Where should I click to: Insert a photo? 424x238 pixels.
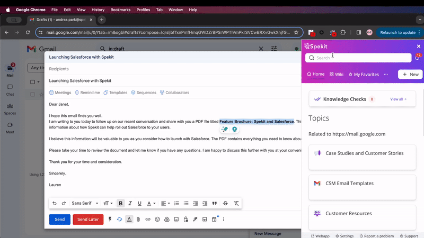(x=176, y=219)
